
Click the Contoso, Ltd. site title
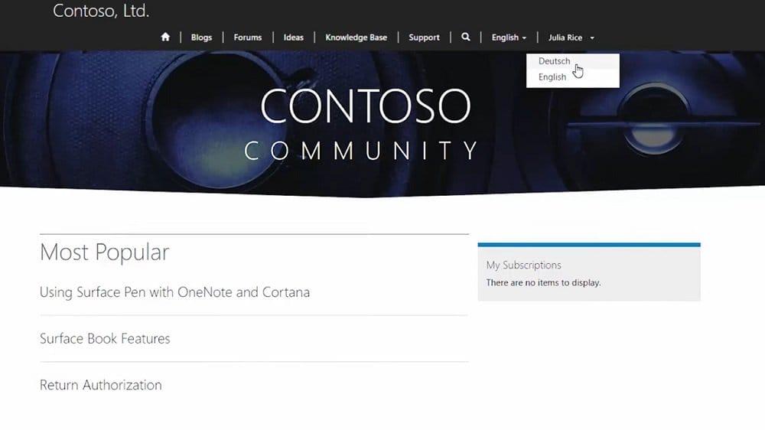click(101, 11)
